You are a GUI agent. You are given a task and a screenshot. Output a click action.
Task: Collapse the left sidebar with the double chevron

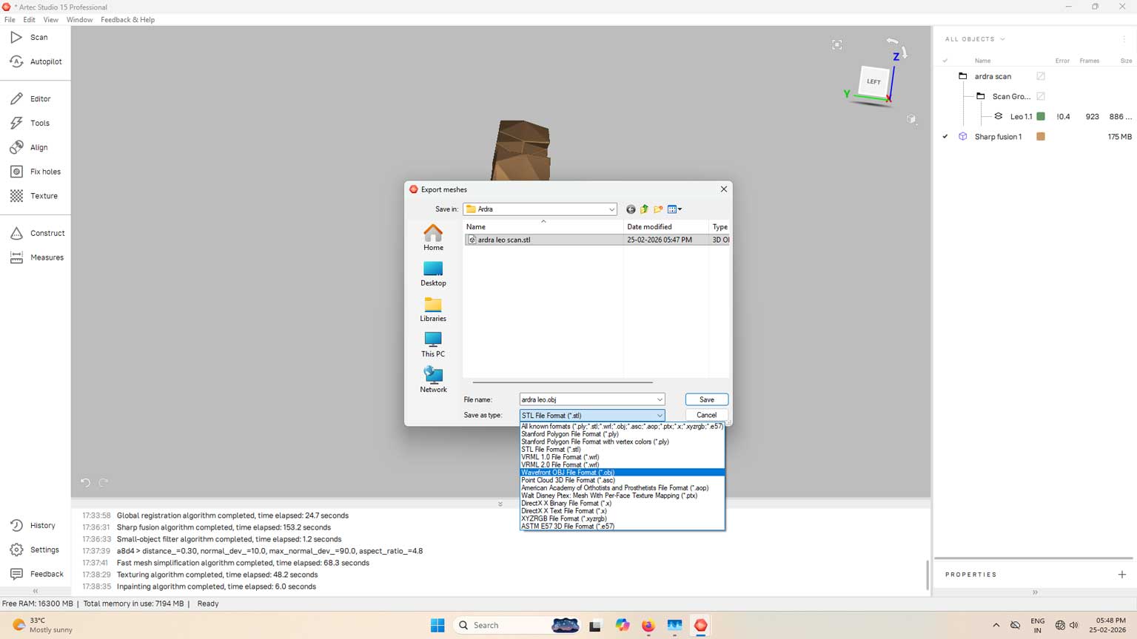(x=36, y=591)
